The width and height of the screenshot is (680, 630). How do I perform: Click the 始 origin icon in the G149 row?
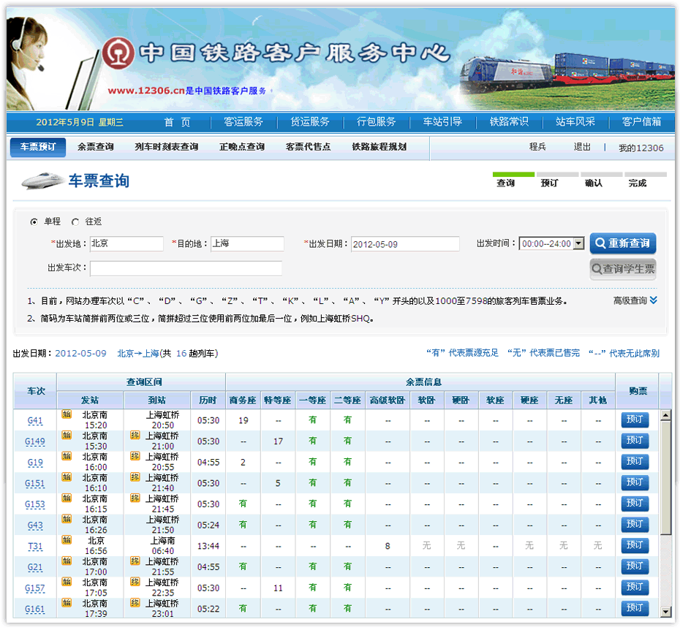[67, 435]
